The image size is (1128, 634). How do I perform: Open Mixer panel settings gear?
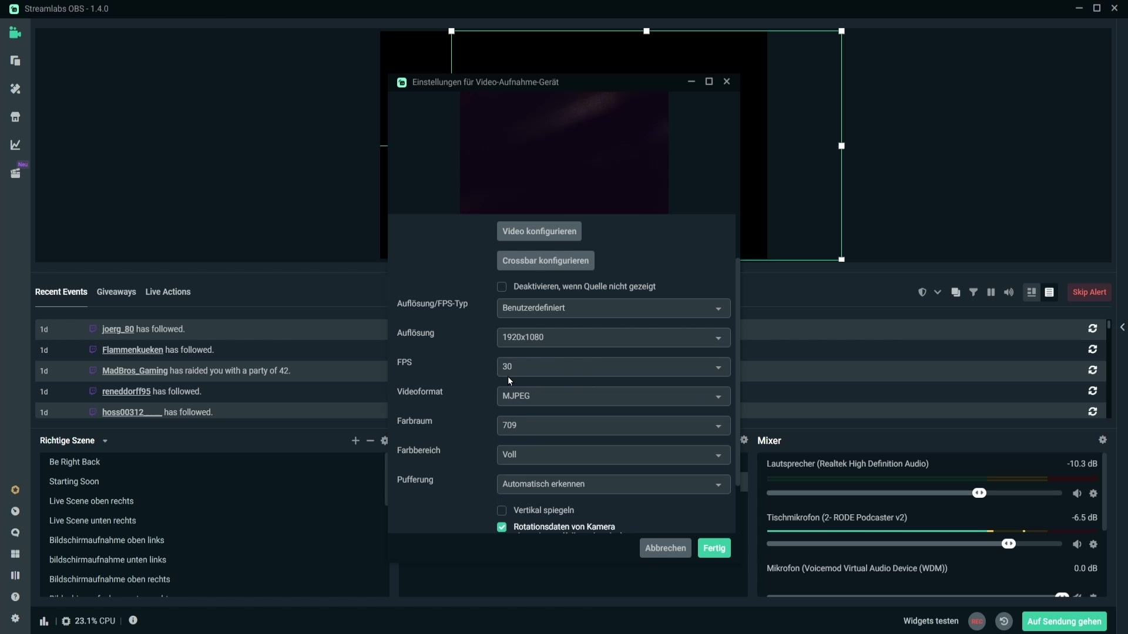pyautogui.click(x=1103, y=440)
